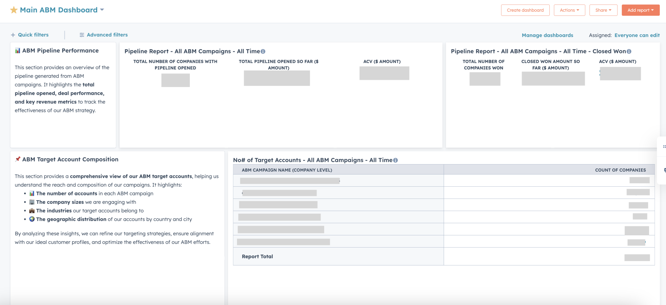Click the plus icon next to Quick filters
666x305 pixels.
(x=13, y=35)
